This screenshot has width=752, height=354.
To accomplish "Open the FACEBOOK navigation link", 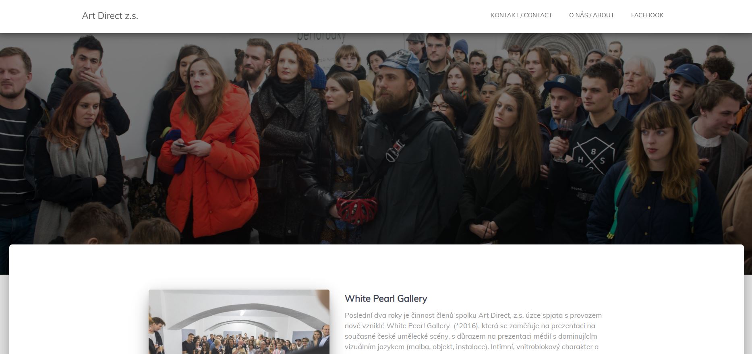I will point(647,15).
